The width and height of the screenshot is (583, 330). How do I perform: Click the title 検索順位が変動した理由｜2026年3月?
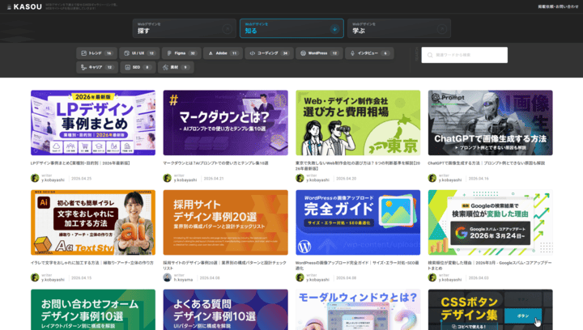(x=490, y=265)
